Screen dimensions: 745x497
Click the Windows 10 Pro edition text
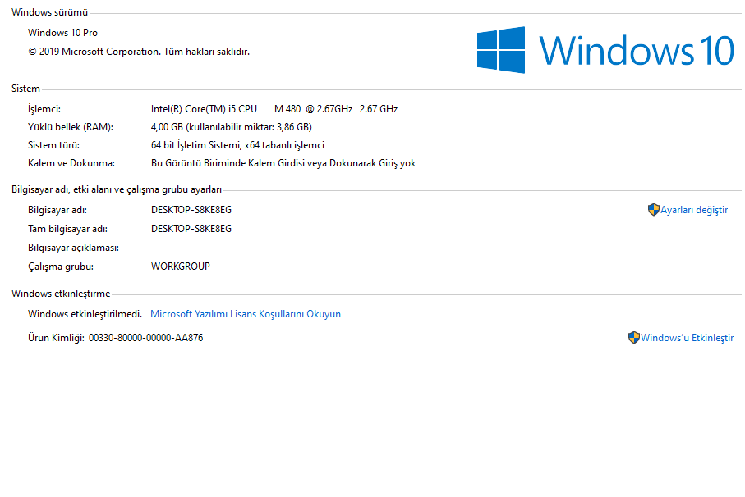(62, 33)
